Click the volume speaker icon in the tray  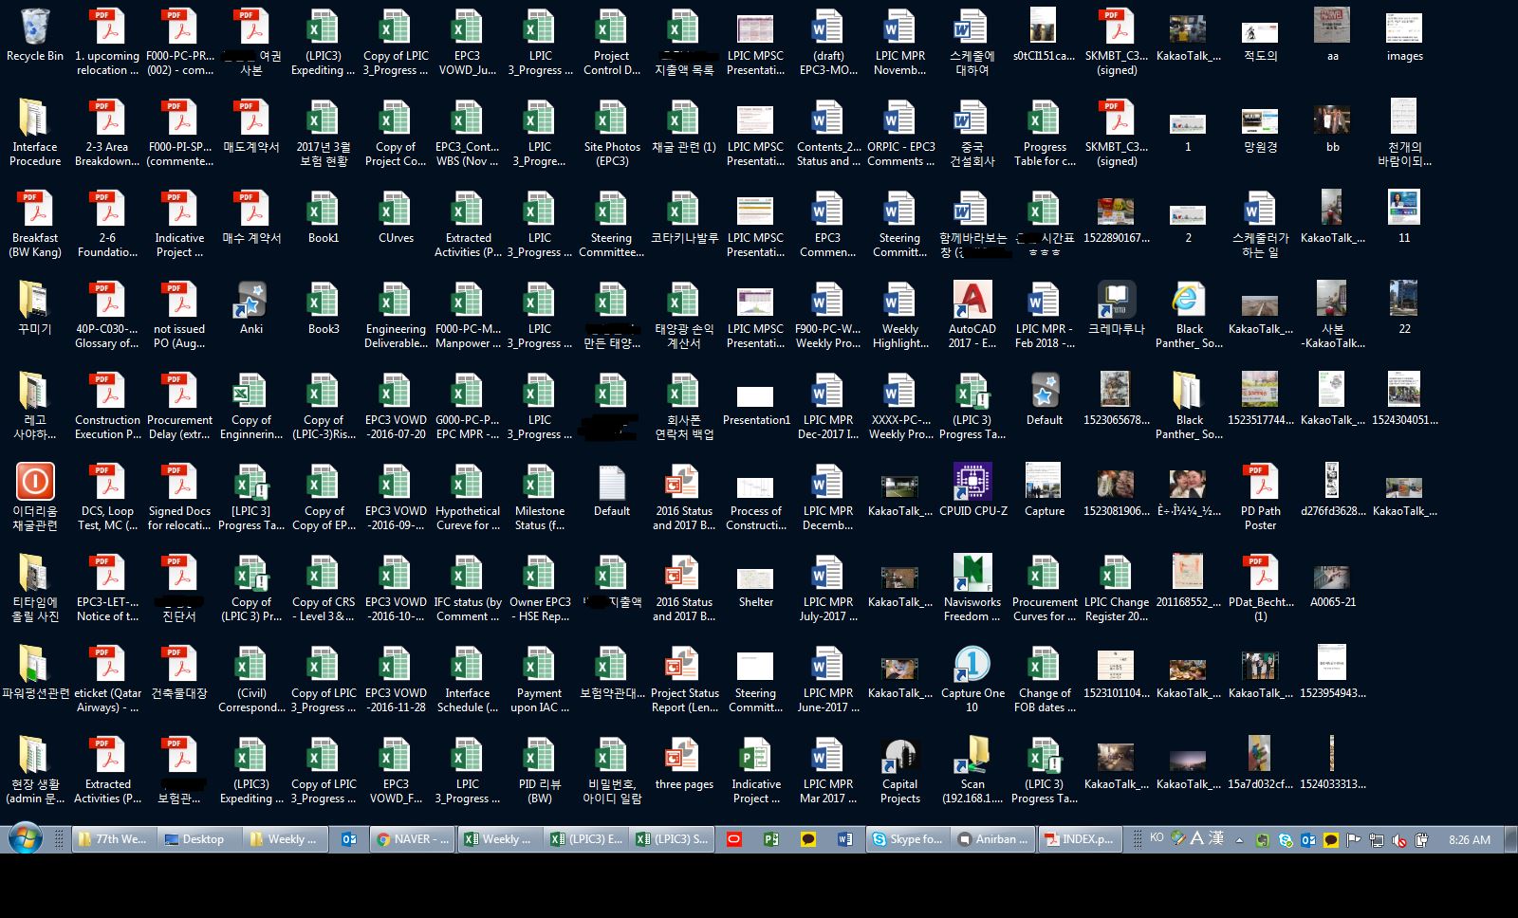(1398, 839)
